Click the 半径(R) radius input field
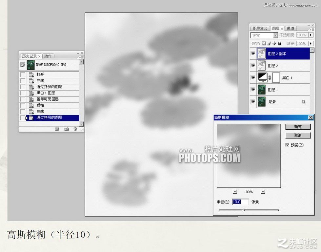Screen dimensions: 321x252 tap(240, 202)
